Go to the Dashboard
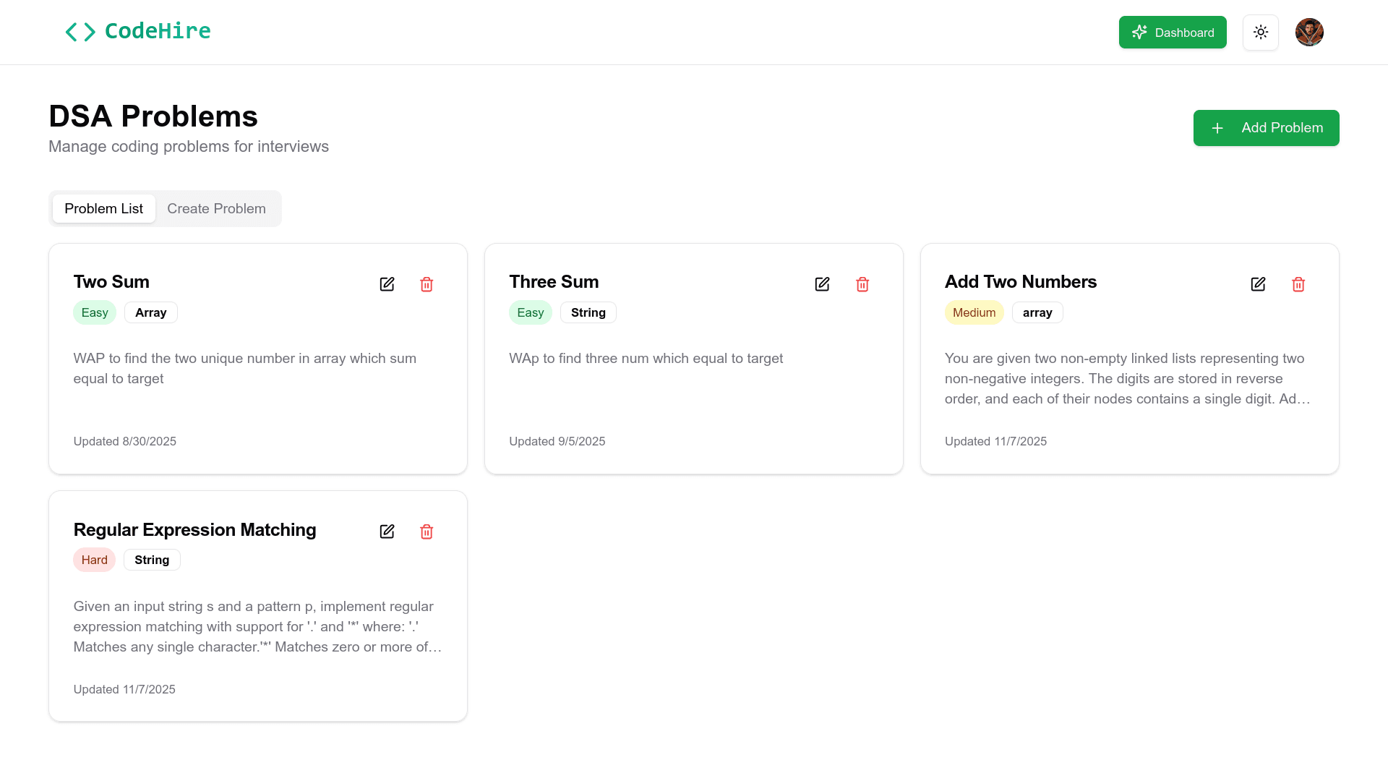The width and height of the screenshot is (1388, 781). [1173, 33]
